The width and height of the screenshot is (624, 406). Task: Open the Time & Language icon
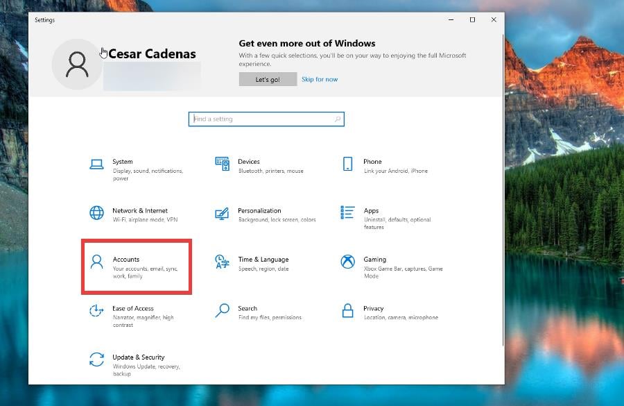pyautogui.click(x=222, y=262)
